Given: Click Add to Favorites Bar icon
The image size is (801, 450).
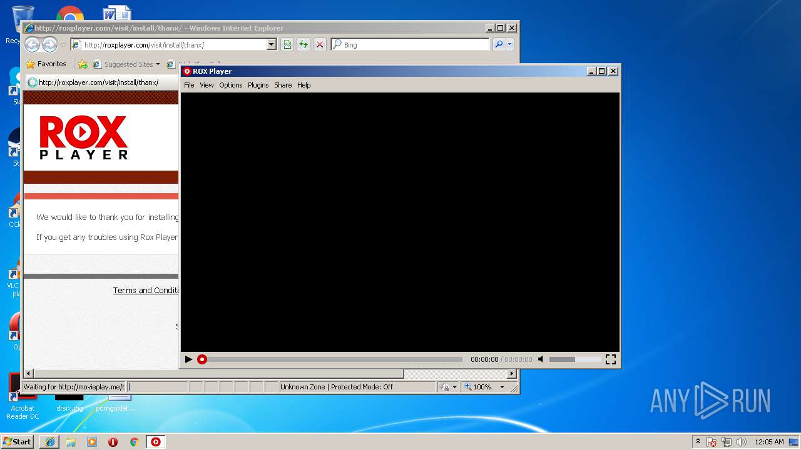Looking at the screenshot, I should coord(83,64).
